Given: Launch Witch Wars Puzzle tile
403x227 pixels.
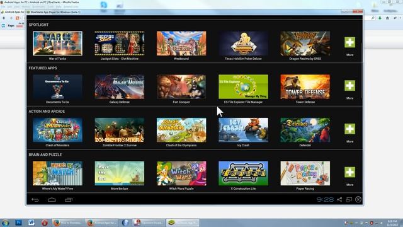Looking at the screenshot, I should [x=181, y=173].
